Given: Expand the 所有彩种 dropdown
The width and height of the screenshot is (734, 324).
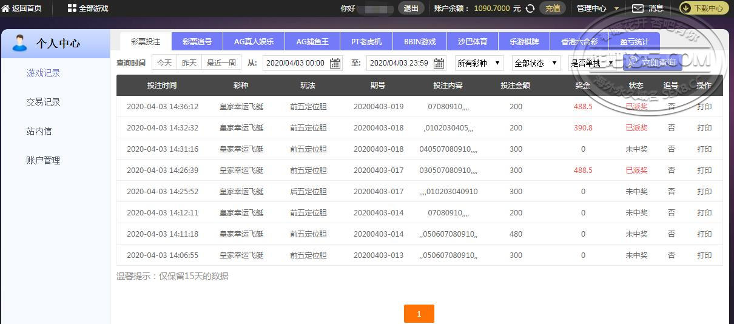Looking at the screenshot, I should tap(479, 63).
